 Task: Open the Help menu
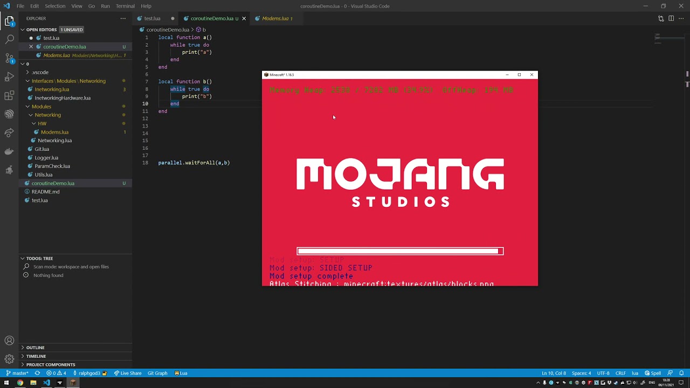(146, 6)
